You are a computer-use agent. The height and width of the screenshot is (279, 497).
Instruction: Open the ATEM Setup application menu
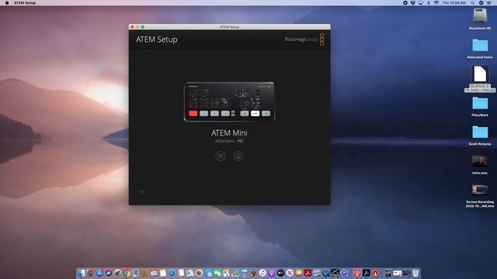(x=25, y=3)
